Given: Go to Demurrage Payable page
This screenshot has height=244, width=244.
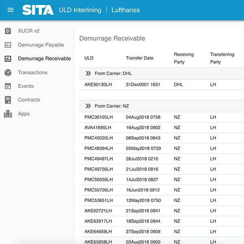Looking at the screenshot, I should pos(41,45).
